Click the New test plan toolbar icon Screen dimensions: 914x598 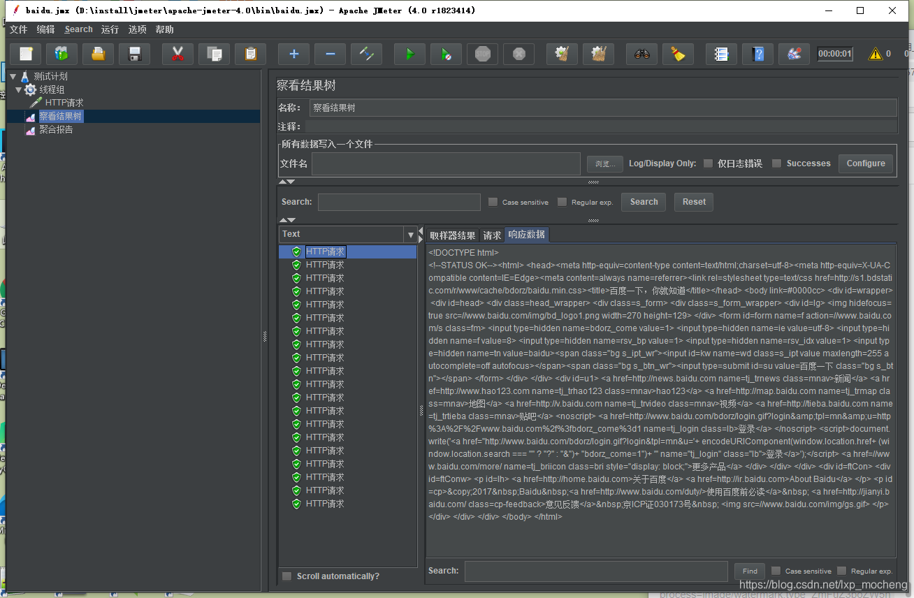pos(25,54)
